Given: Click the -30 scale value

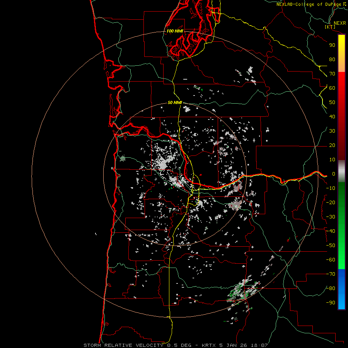Looking at the screenshot, I should point(331,217).
